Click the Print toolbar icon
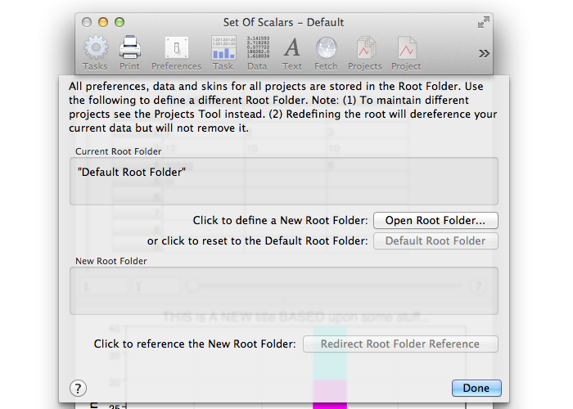Screen dimensions: 573x409 pos(129,47)
